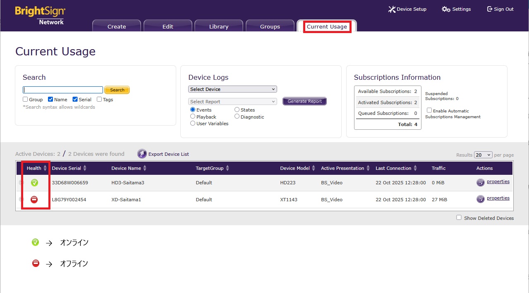Click red offline icon for XD-Saitama1

click(x=34, y=200)
